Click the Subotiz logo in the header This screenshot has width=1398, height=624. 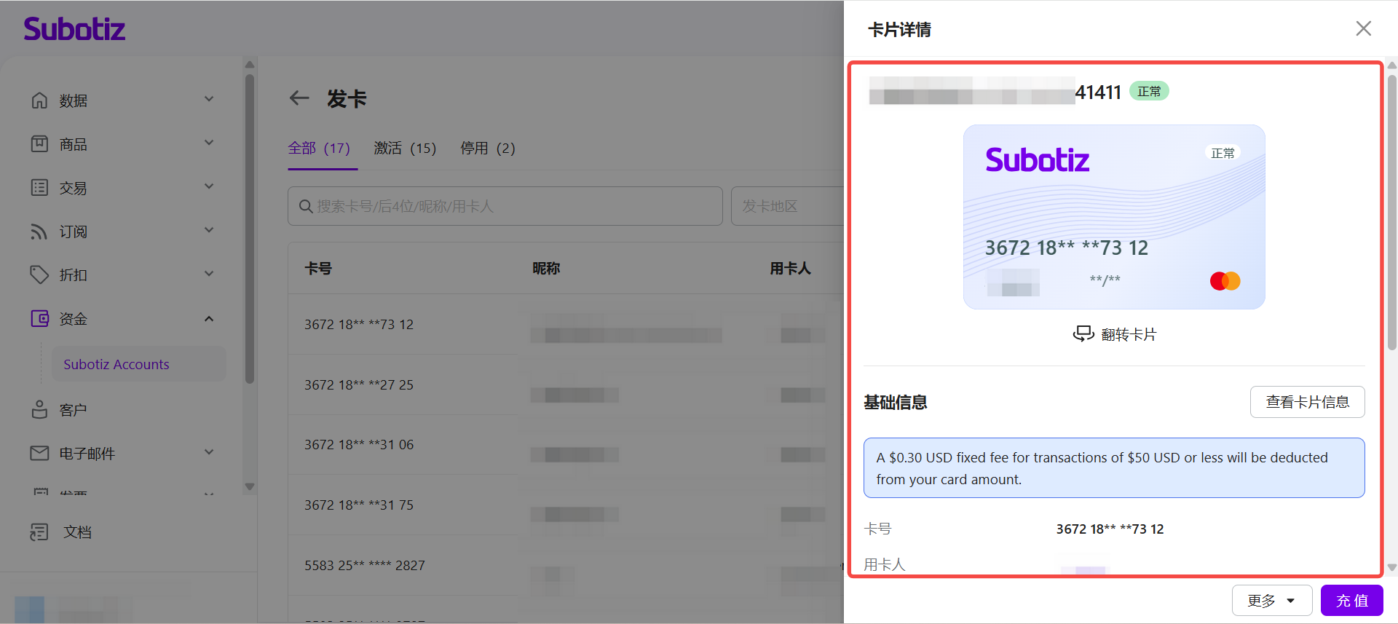[x=74, y=29]
